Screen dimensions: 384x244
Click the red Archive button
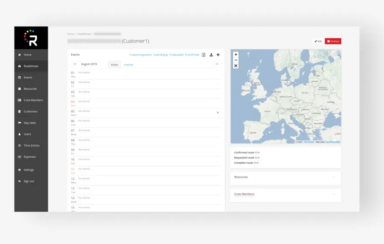pyautogui.click(x=333, y=41)
